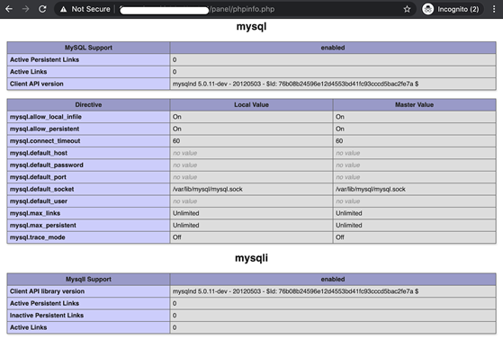The height and width of the screenshot is (339, 503).
Task: Click Client API version label
Action: [37, 84]
